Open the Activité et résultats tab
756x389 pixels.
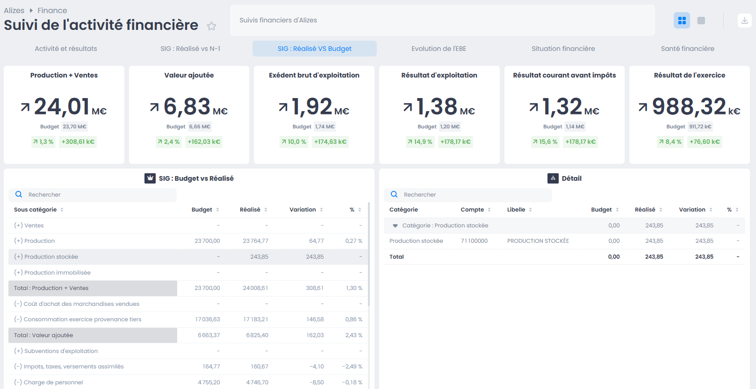point(66,49)
